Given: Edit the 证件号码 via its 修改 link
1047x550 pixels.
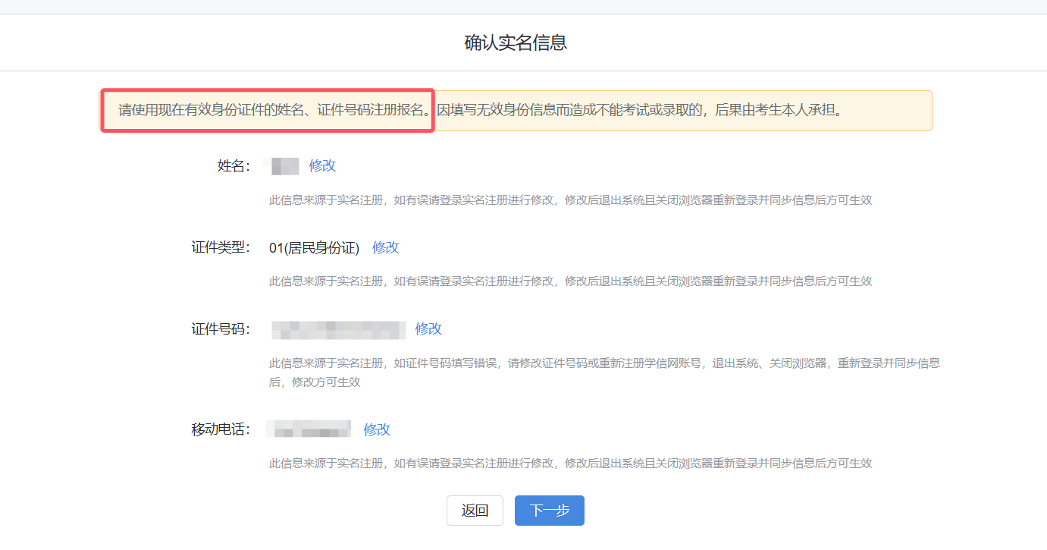Looking at the screenshot, I should (x=428, y=328).
